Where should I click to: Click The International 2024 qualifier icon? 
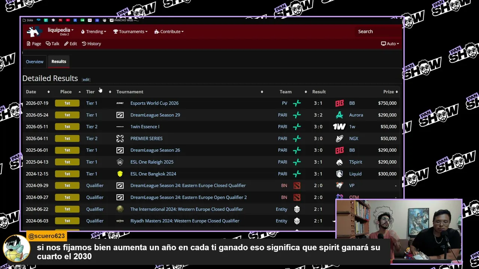click(120, 209)
